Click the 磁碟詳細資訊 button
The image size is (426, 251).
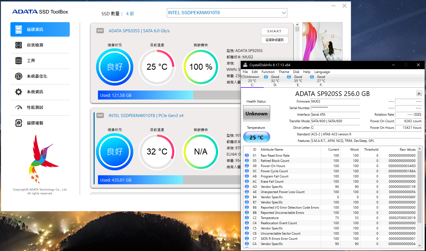(x=274, y=40)
